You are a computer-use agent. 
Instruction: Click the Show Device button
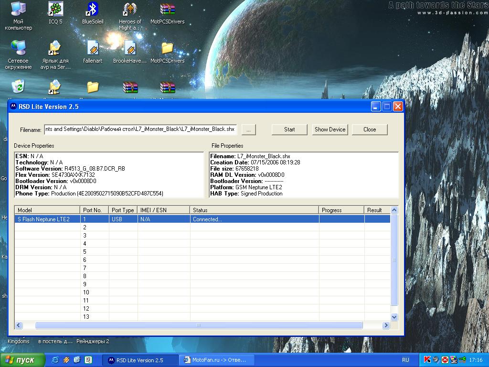330,130
